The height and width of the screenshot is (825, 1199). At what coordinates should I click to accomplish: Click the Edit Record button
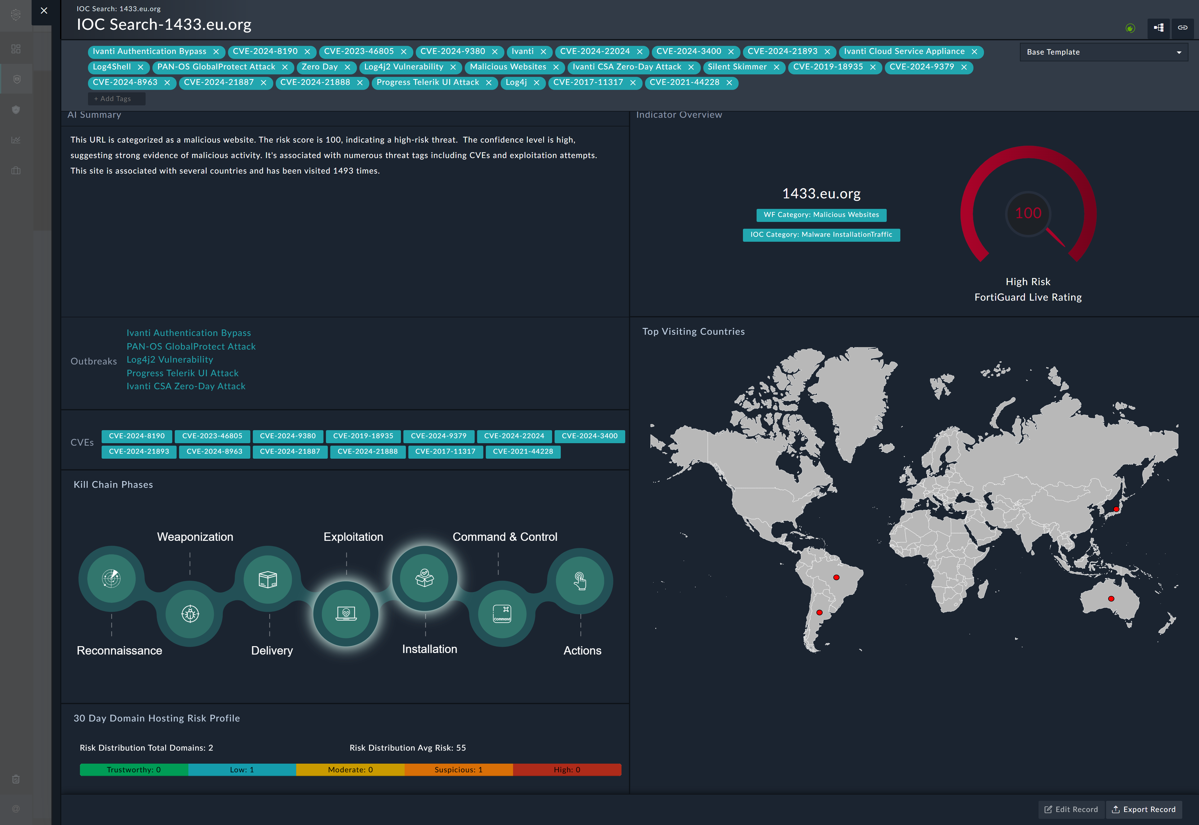(x=1071, y=809)
